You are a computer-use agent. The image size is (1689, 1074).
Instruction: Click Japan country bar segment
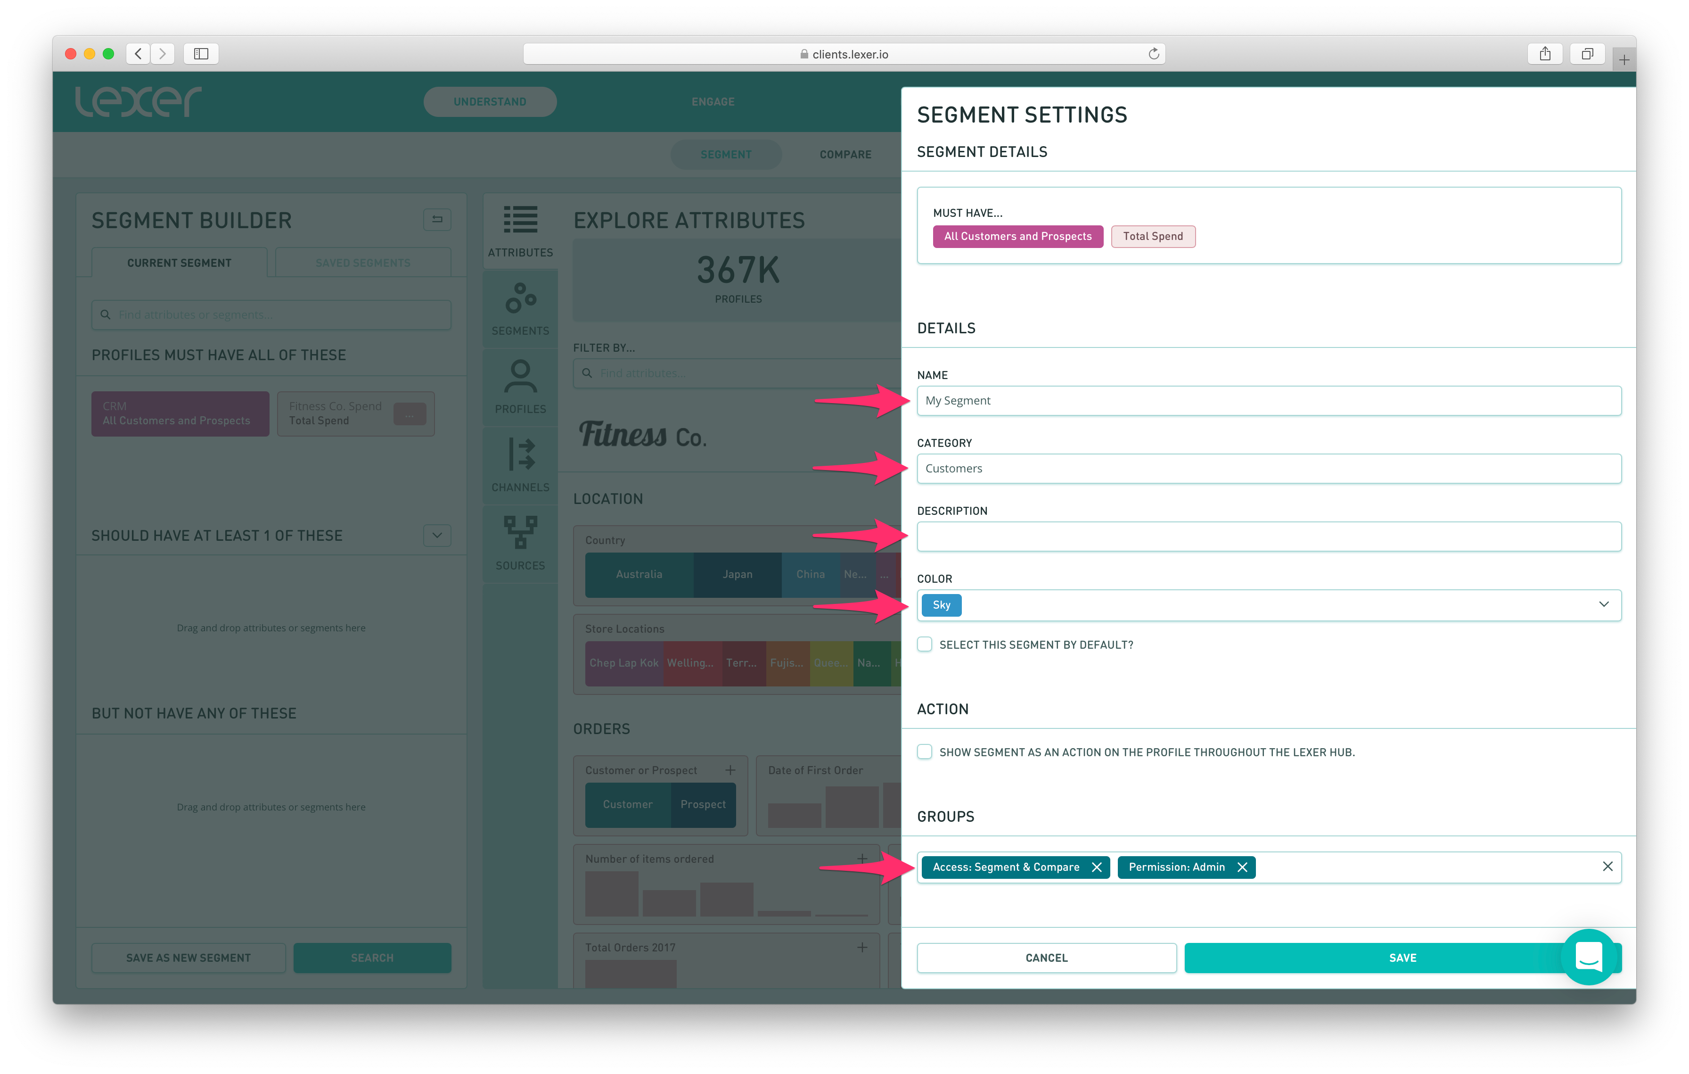[x=737, y=575]
